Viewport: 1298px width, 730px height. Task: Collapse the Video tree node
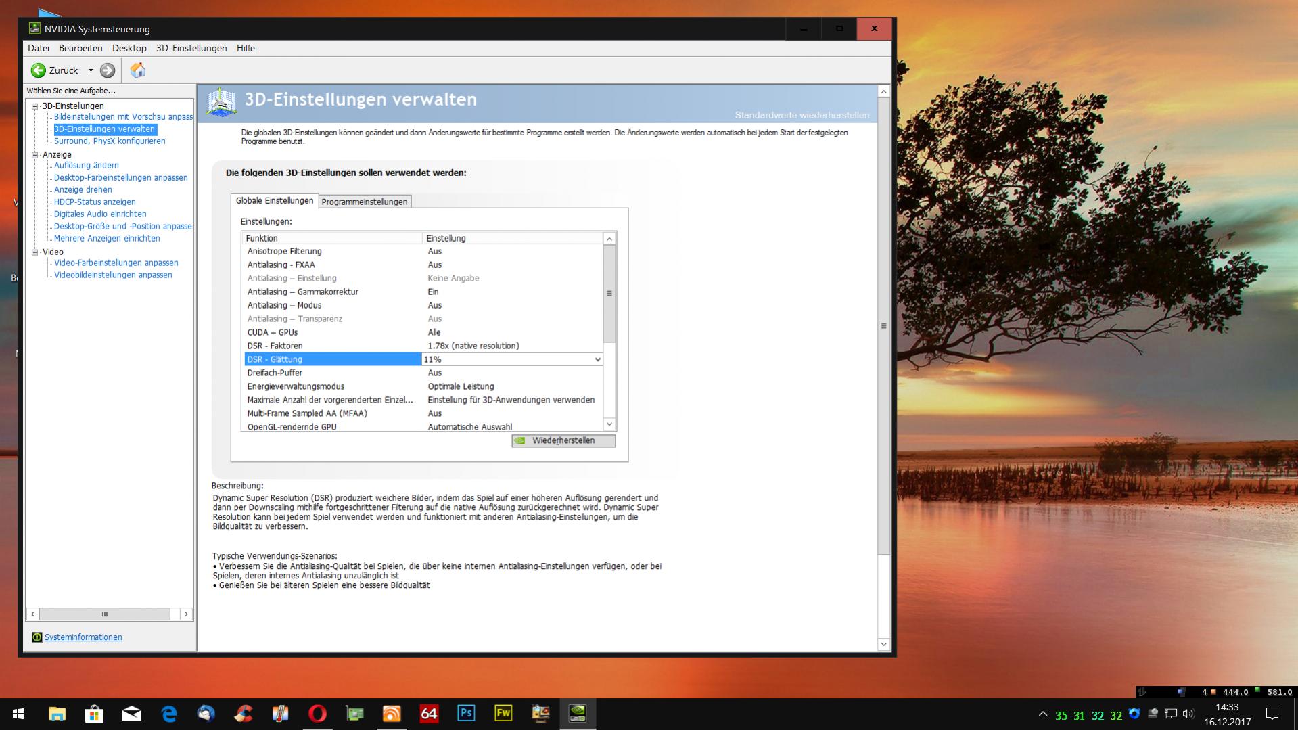coord(35,252)
